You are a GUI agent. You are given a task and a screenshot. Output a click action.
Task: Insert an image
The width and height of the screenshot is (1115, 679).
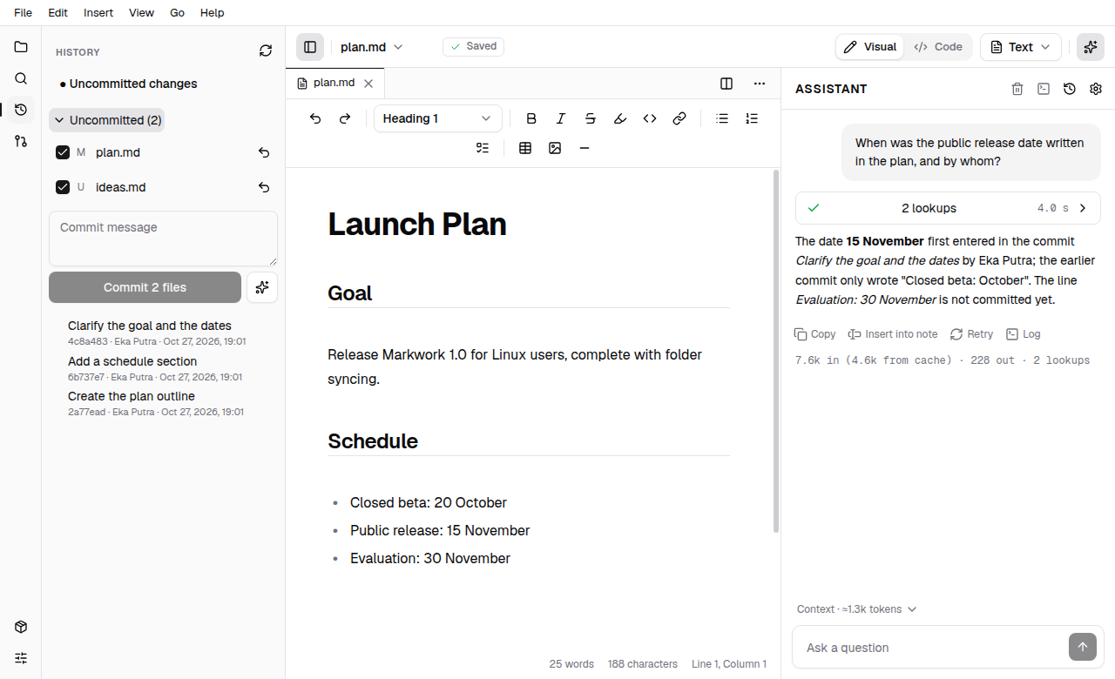[555, 148]
